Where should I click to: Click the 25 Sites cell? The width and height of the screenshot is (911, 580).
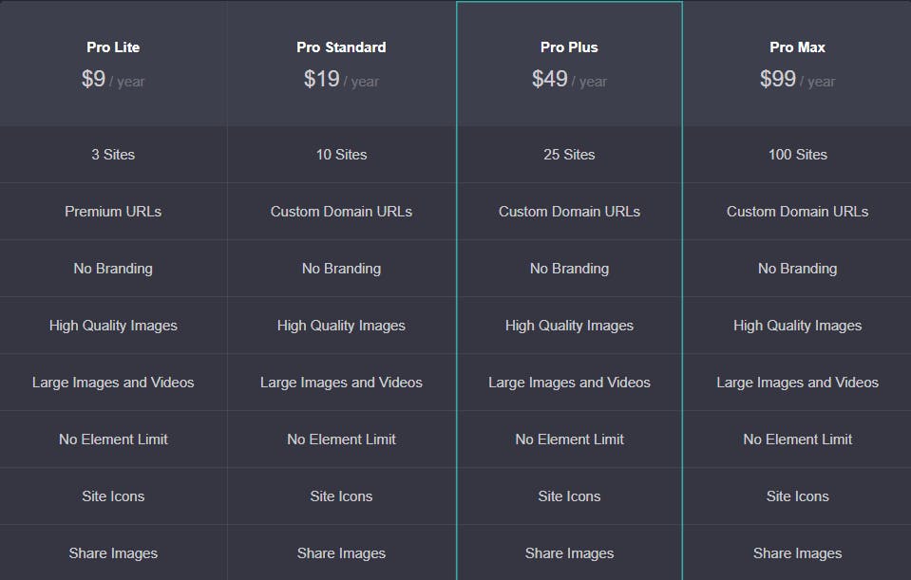[569, 155]
